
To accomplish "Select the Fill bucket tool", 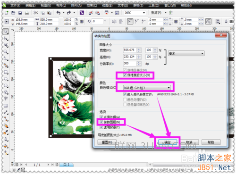I will click(x=6, y=146).
